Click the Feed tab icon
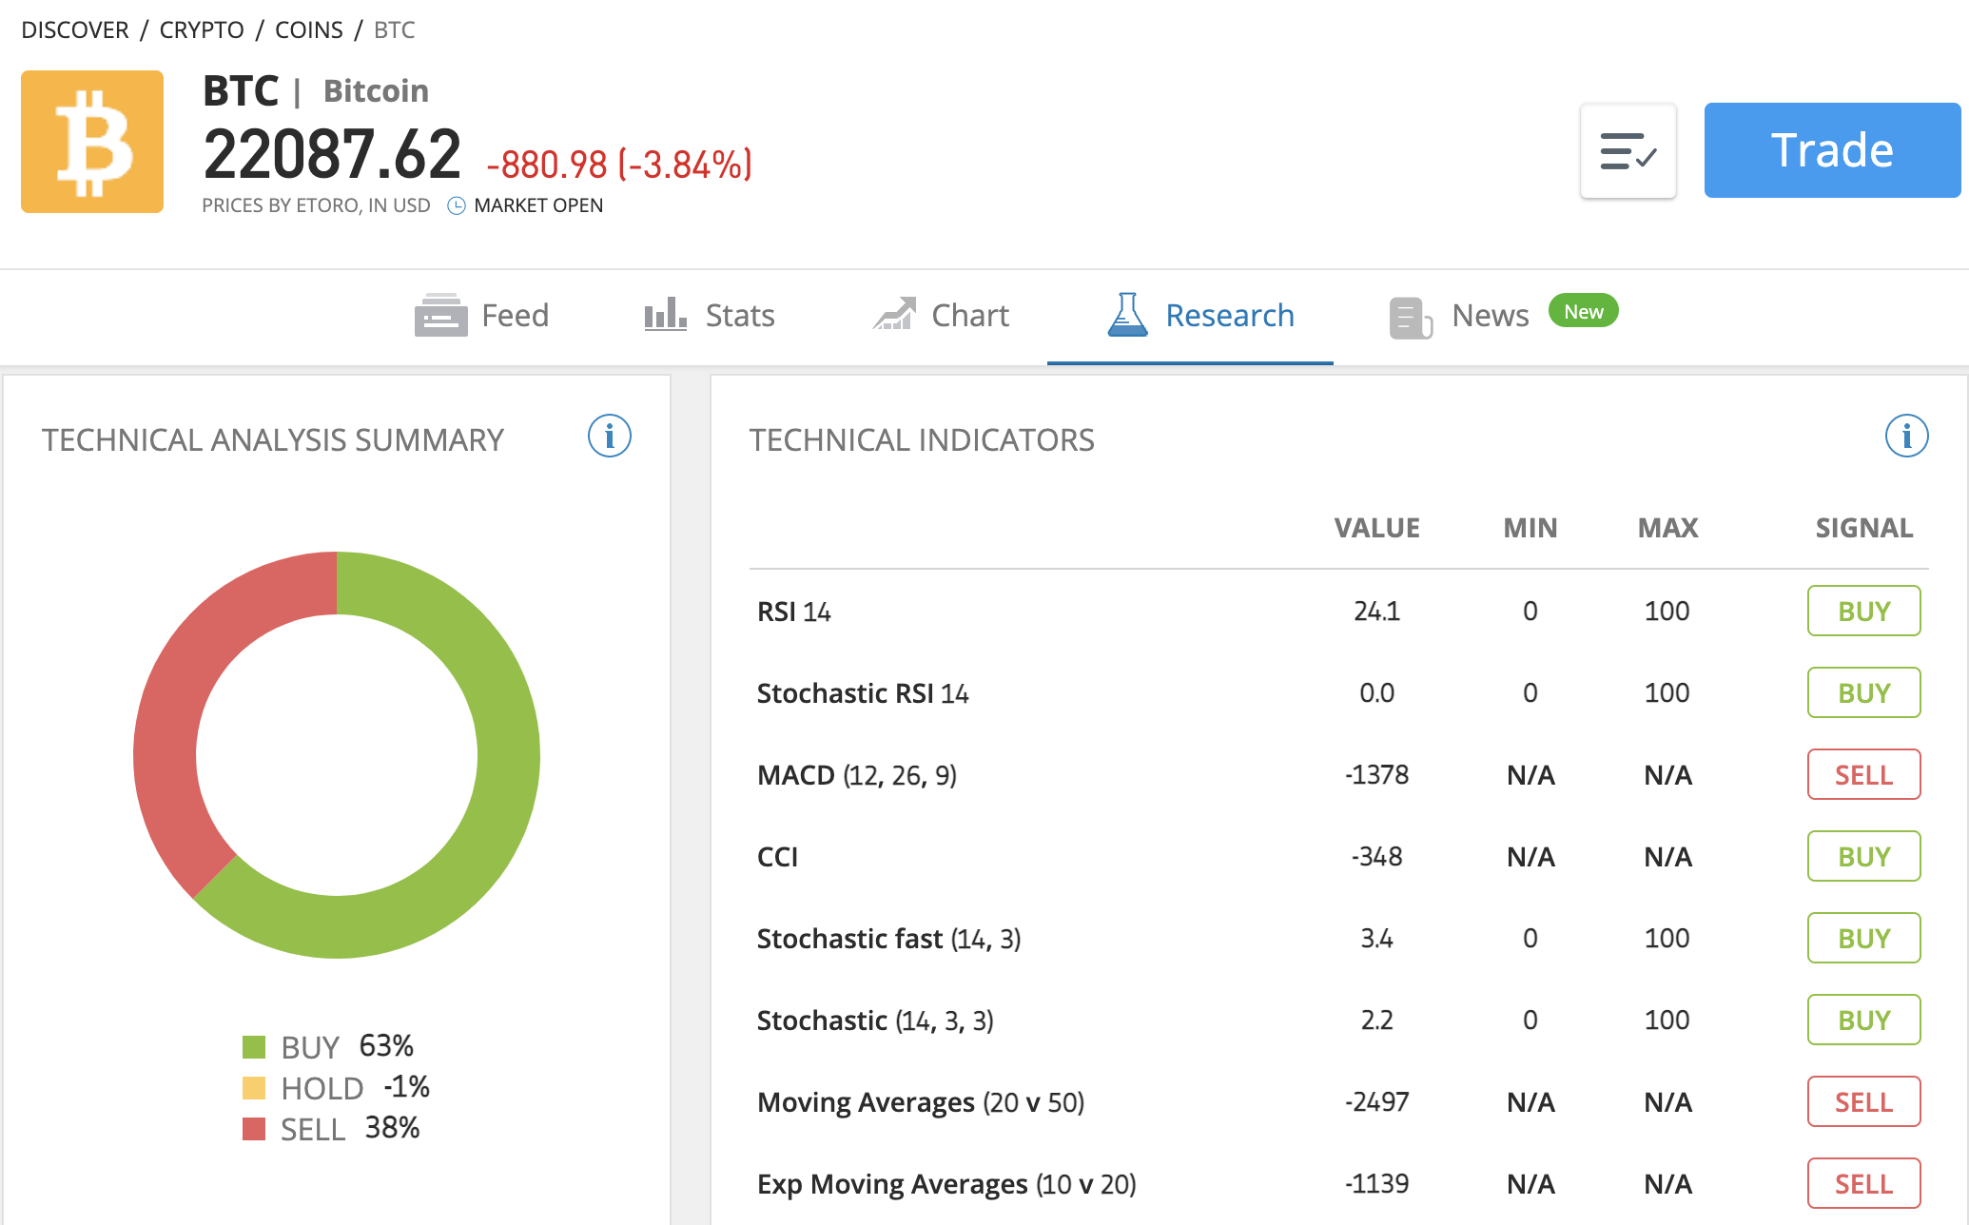Image resolution: width=1969 pixels, height=1225 pixels. pyautogui.click(x=440, y=315)
